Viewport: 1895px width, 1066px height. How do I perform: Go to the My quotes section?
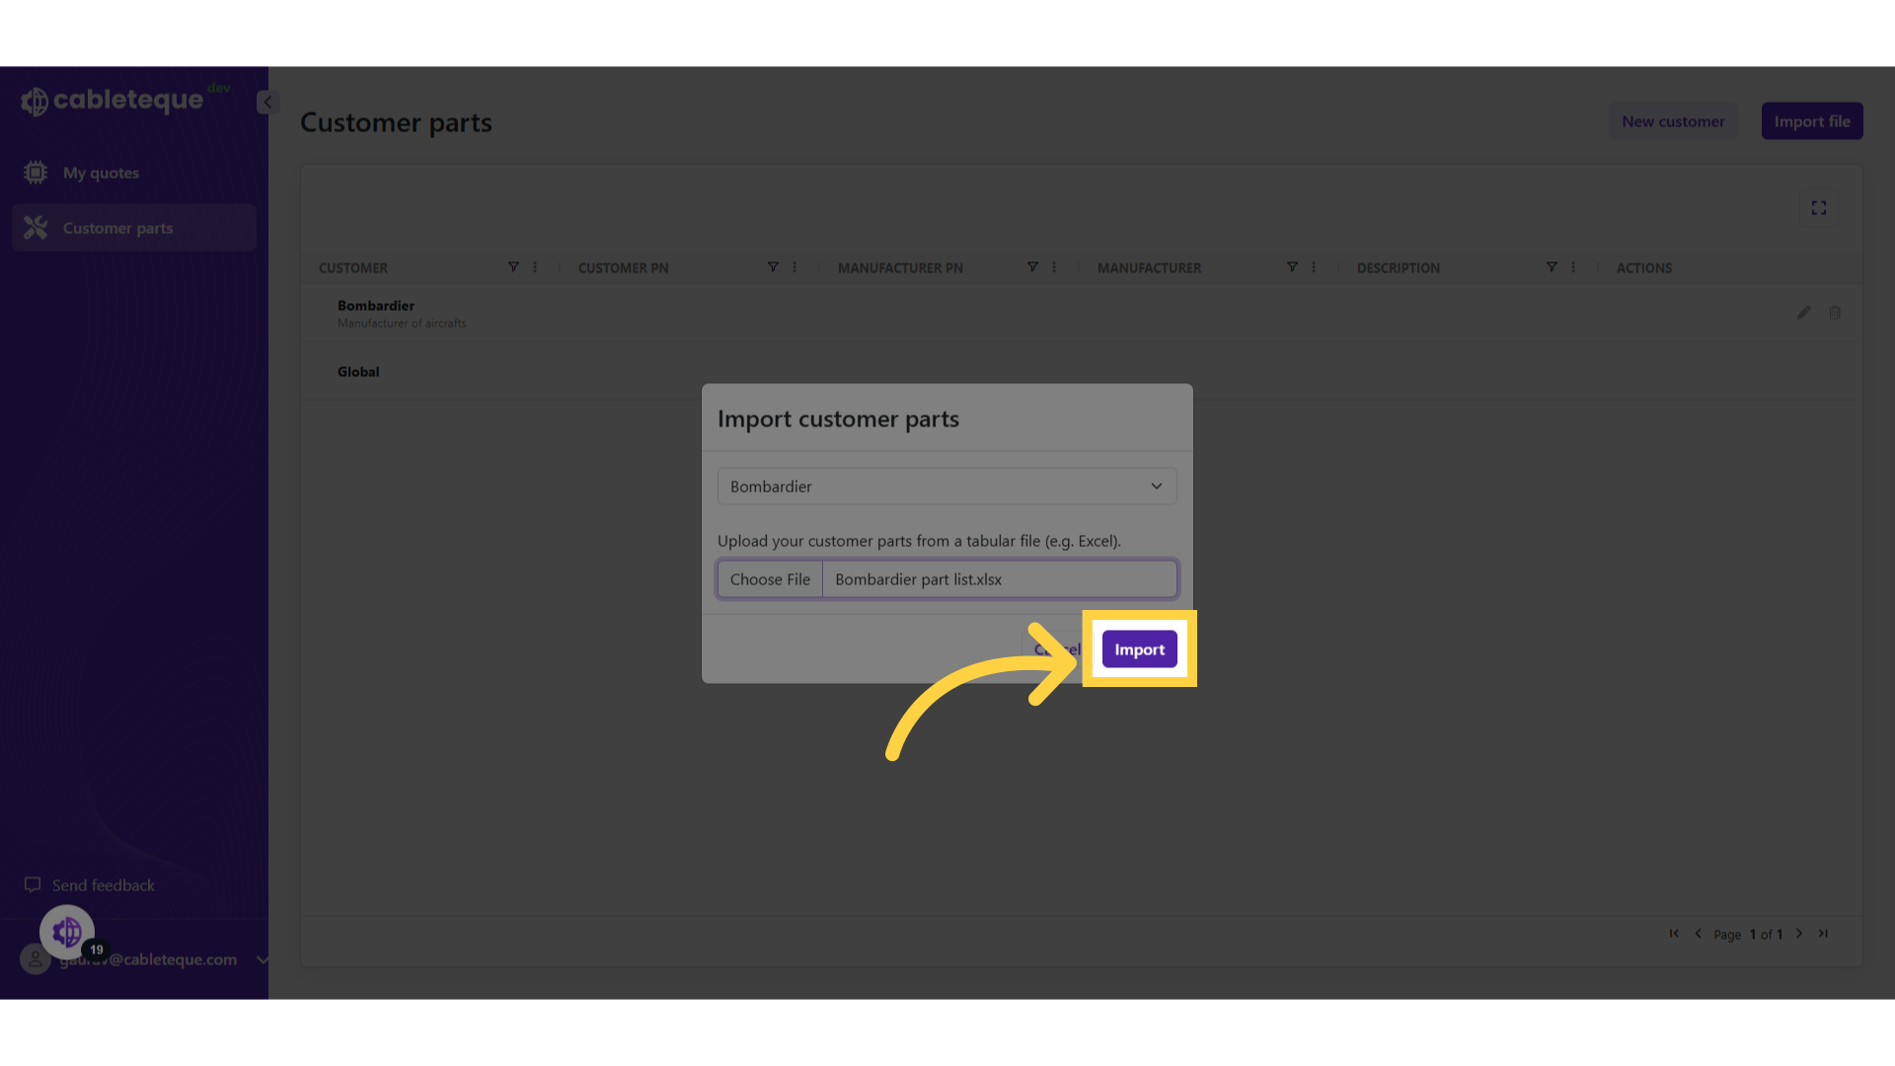point(100,172)
